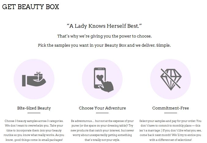Click the heart on the phone screen
The image size is (207, 143).
coord(100,77)
